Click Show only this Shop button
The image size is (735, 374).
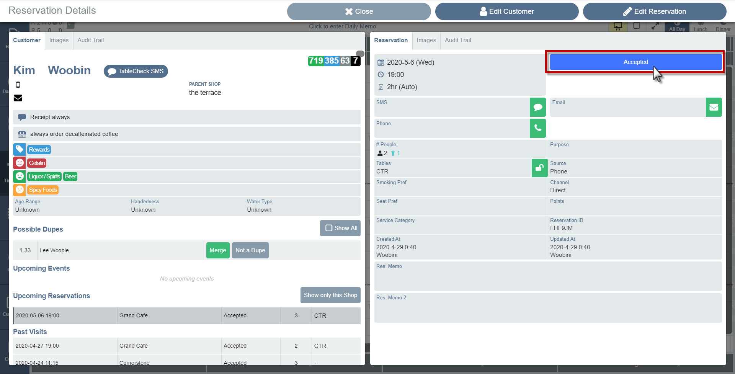330,295
